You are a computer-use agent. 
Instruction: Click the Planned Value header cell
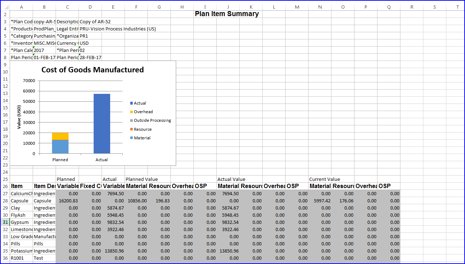[142, 179]
